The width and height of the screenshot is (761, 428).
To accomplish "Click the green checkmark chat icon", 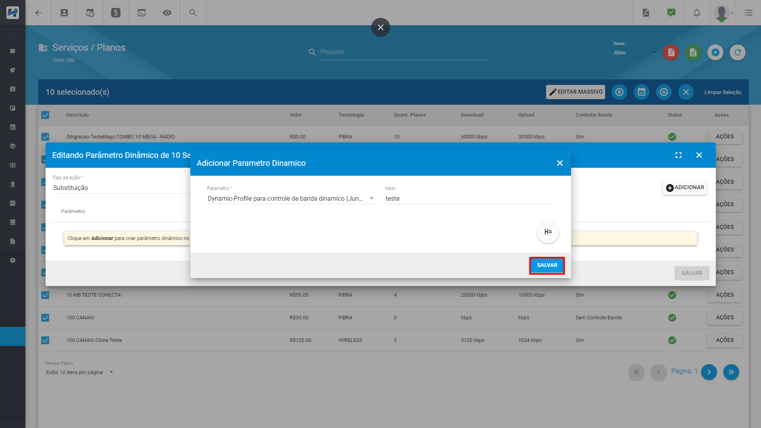I will pos(671,13).
